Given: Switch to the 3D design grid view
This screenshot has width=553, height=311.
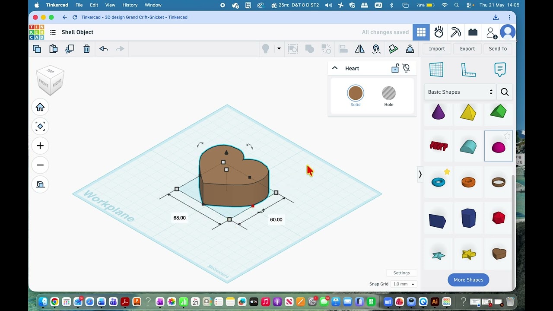Looking at the screenshot, I should click(421, 32).
